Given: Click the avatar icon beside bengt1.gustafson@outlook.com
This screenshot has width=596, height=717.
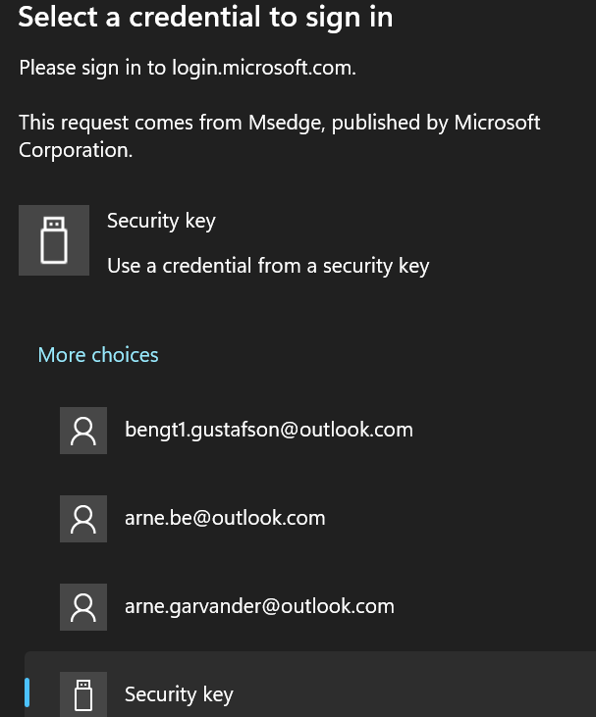Looking at the screenshot, I should tap(83, 431).
